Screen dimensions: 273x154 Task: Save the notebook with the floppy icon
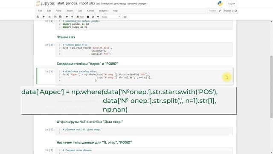pyautogui.click(x=38, y=17)
